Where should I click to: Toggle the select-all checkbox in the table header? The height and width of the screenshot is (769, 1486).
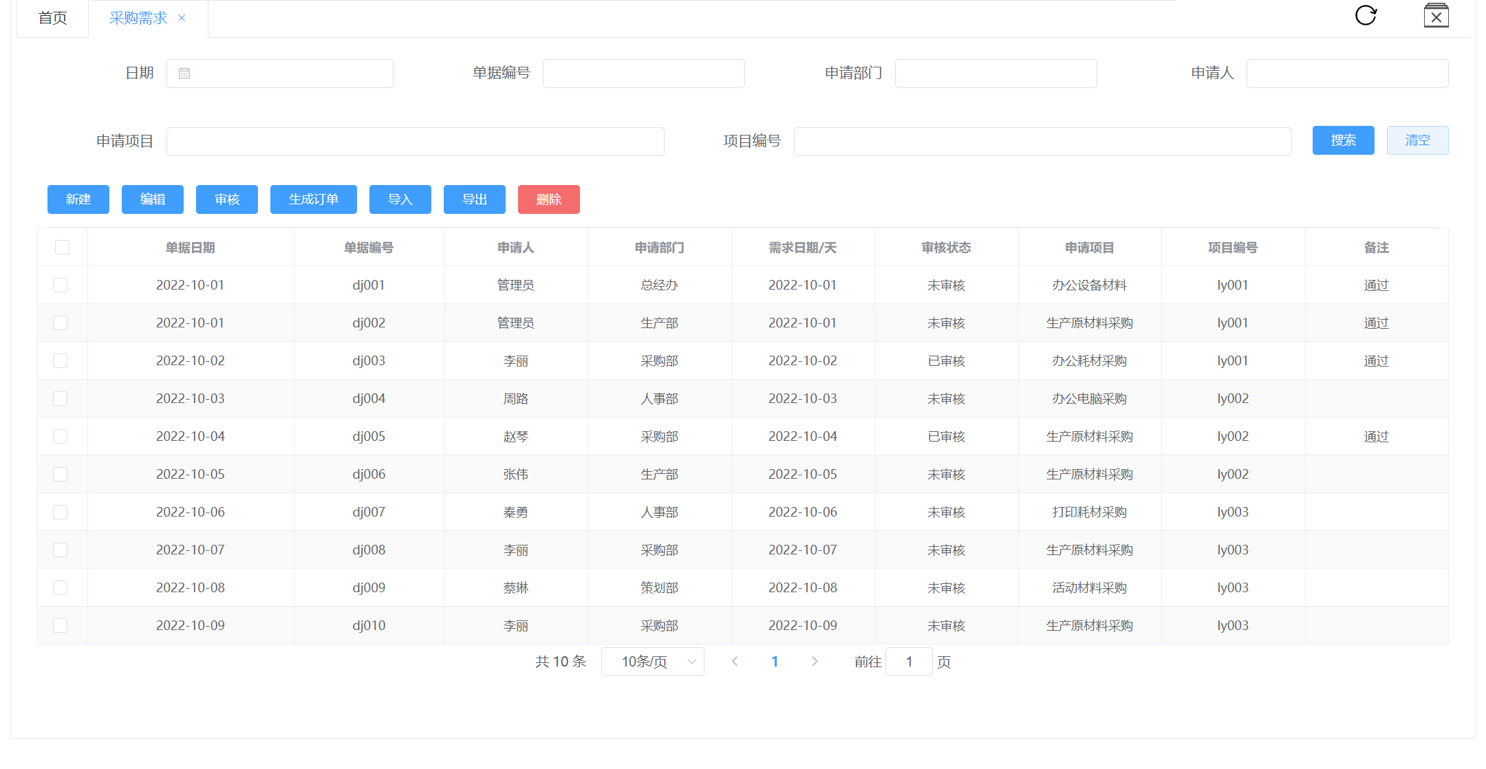click(x=62, y=248)
